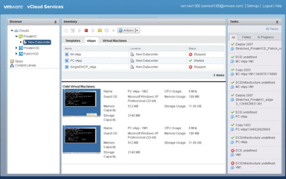Open the PC vApp - VM2 console thumbnail
The height and width of the screenshot is (179, 286).
pos(82,103)
